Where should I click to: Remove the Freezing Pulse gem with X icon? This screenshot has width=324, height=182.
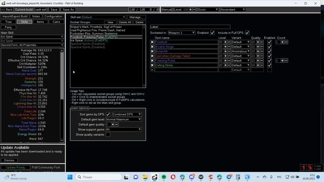152,61
